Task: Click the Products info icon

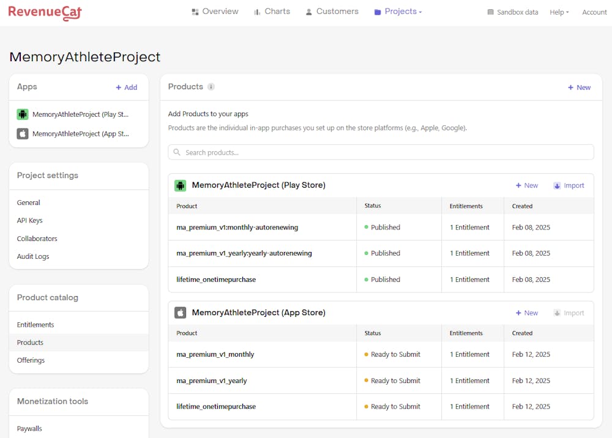Action: click(211, 87)
